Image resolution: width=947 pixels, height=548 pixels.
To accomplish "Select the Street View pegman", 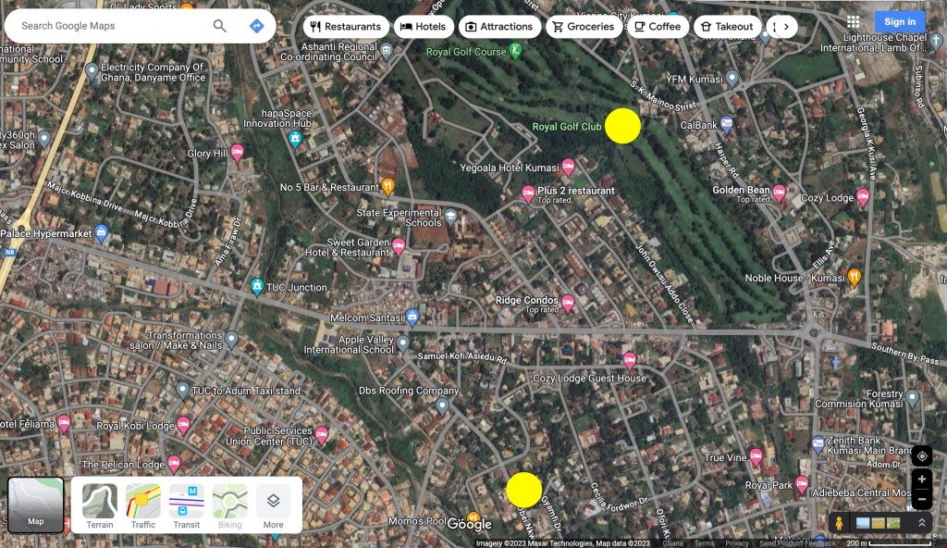I will 839,523.
